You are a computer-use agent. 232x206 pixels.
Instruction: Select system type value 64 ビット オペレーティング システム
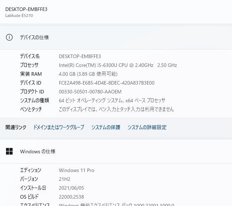pyautogui.click(x=112, y=101)
